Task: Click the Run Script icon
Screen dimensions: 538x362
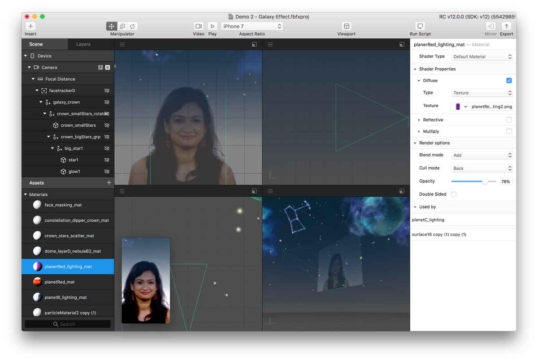Action: (420, 26)
